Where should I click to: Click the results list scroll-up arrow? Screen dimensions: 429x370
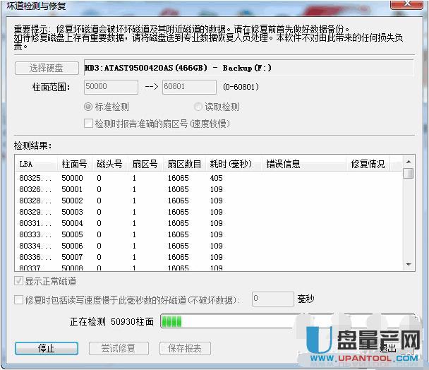408,162
